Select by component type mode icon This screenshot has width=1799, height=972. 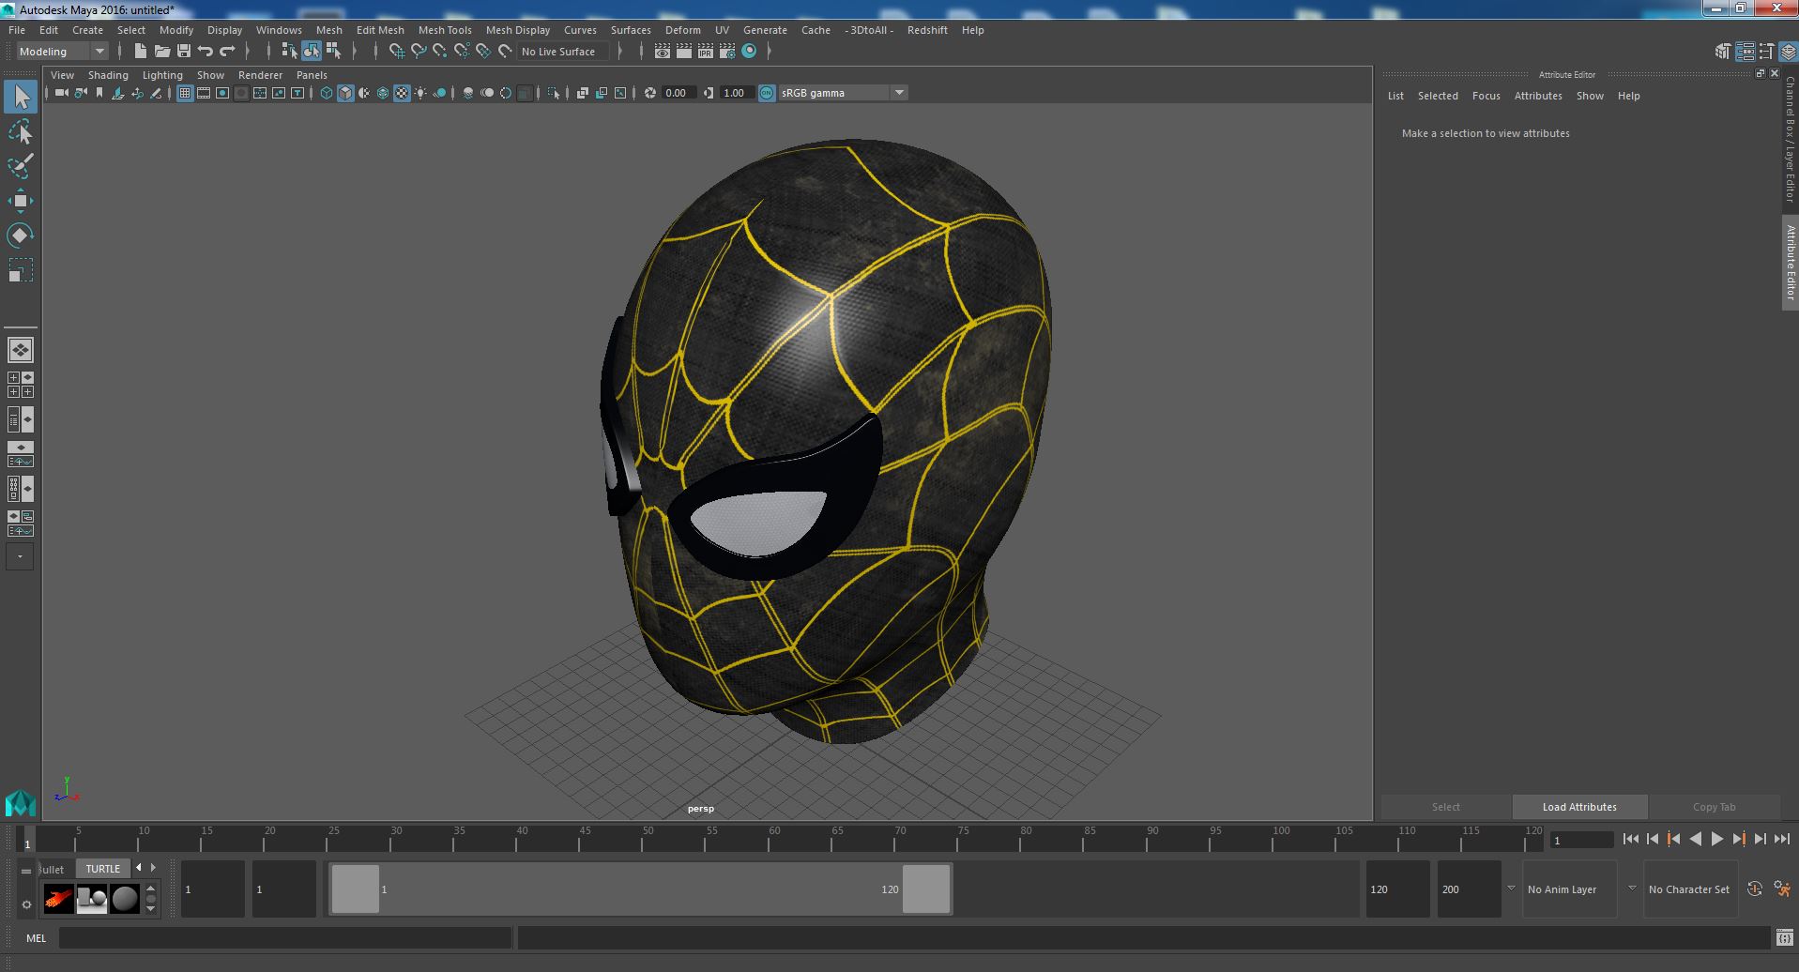point(333,52)
